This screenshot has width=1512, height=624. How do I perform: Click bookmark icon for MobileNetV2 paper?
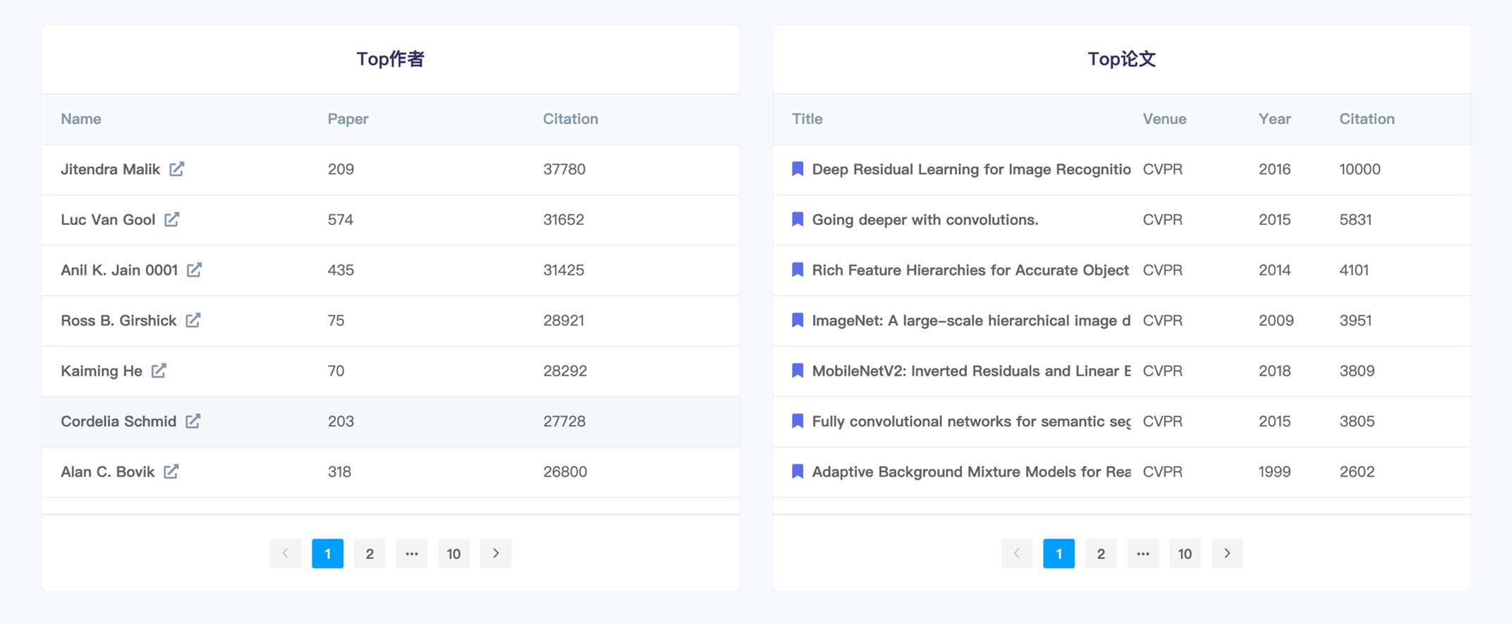798,371
